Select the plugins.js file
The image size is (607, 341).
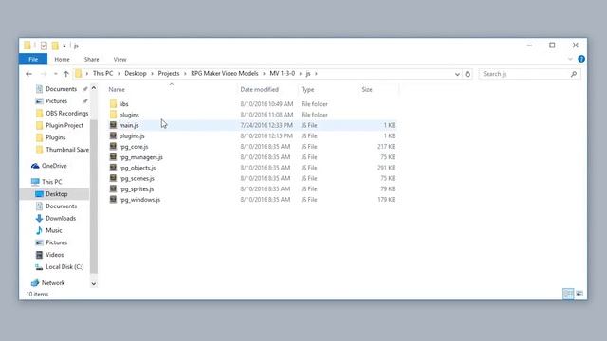point(132,136)
